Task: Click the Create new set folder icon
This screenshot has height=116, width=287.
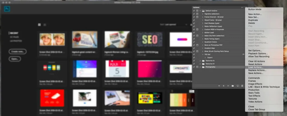Action: (233, 86)
